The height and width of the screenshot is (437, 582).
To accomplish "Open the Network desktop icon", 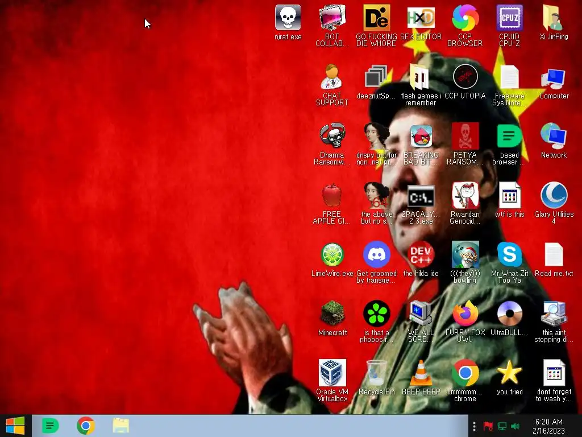I will [x=554, y=135].
